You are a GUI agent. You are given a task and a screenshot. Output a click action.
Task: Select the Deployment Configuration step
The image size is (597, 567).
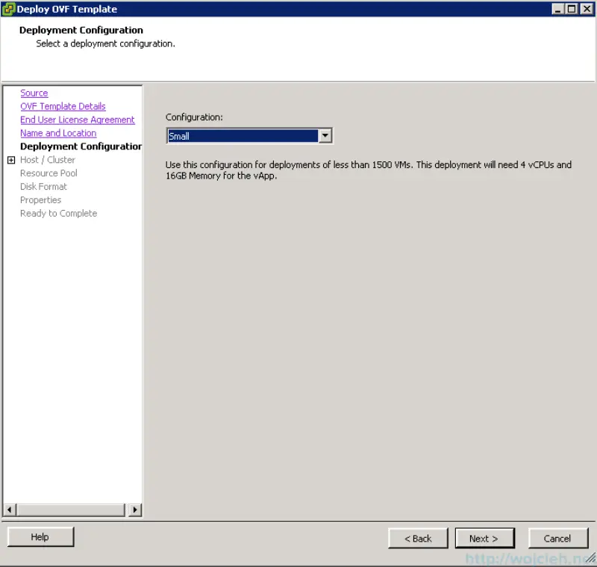click(x=81, y=146)
